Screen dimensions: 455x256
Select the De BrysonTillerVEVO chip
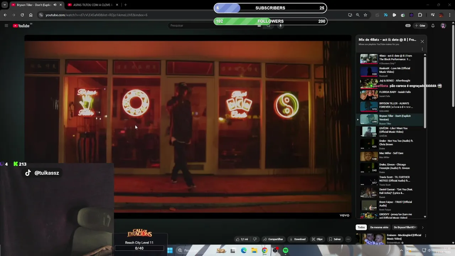pos(405,227)
